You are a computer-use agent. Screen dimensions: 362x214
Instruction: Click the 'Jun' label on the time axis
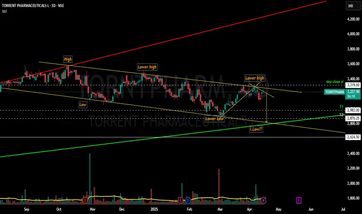(x=311, y=209)
